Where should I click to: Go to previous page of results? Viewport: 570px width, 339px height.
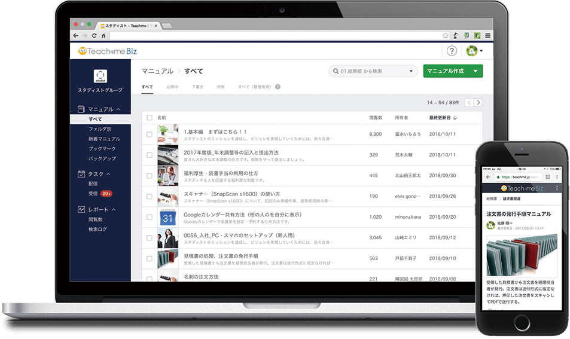point(470,102)
